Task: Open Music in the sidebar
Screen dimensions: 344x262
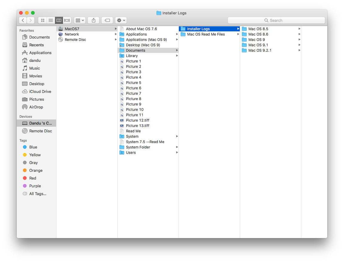Action: pos(36,68)
